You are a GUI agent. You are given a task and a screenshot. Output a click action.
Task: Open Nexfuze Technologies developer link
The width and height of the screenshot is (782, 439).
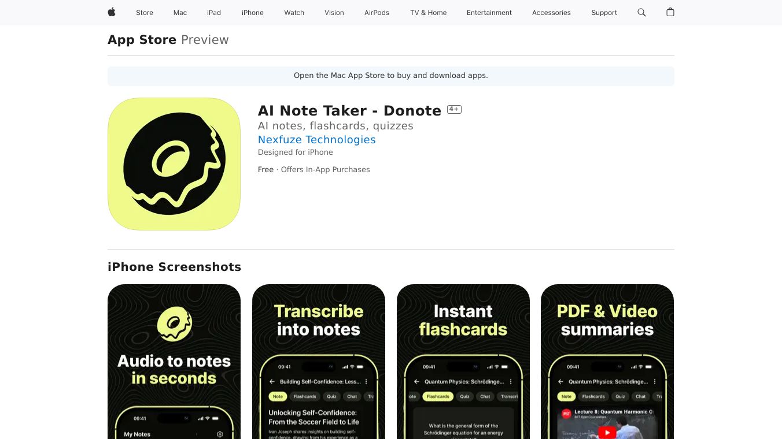point(316,139)
